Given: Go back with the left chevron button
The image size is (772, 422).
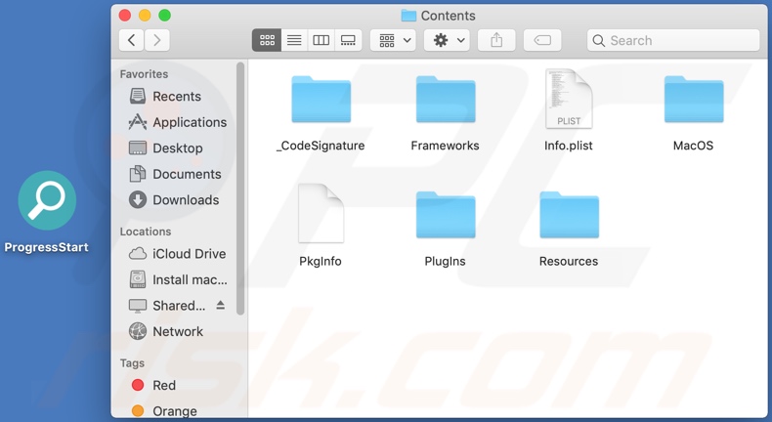Looking at the screenshot, I should 132,40.
